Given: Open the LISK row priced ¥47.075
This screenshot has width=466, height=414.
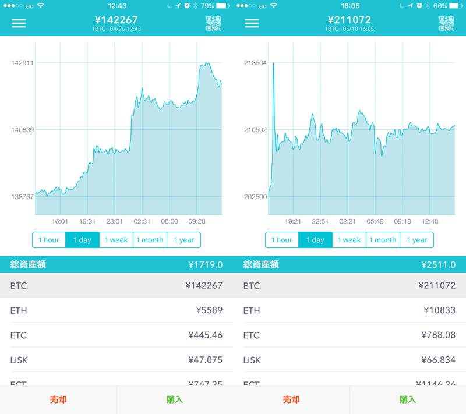Looking at the screenshot, I should [x=116, y=360].
